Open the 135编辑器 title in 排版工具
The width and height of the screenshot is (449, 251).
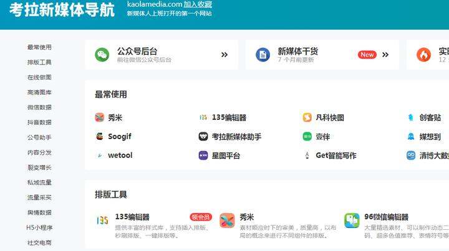[132, 217]
